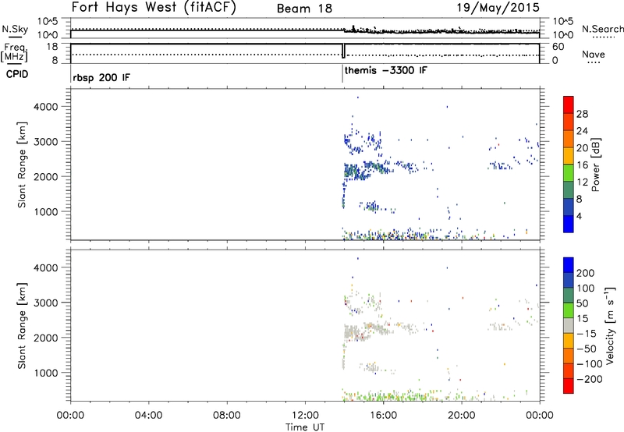Click the '50' label on the Velocity scale
This screenshot has width=624, height=432.
[582, 303]
